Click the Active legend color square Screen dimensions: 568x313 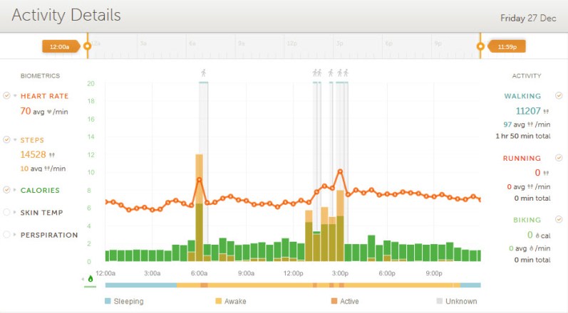tap(334, 302)
